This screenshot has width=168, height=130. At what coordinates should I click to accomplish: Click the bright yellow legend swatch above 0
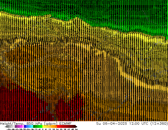pyautogui.click(x=43, y=126)
